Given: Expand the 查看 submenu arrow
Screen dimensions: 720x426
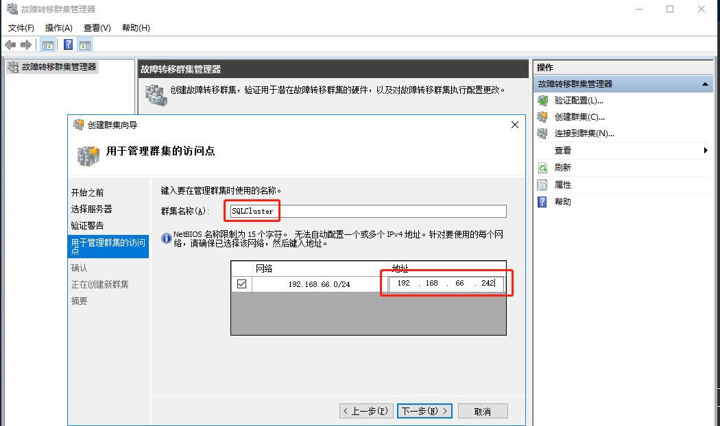Looking at the screenshot, I should (x=706, y=151).
